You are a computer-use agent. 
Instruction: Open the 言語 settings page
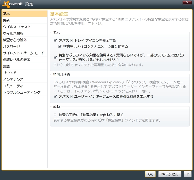click(25, 66)
